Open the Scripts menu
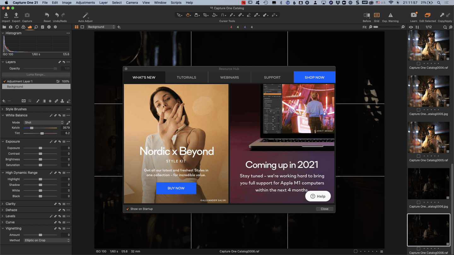Viewport: 454px width, 255px height. point(176,3)
